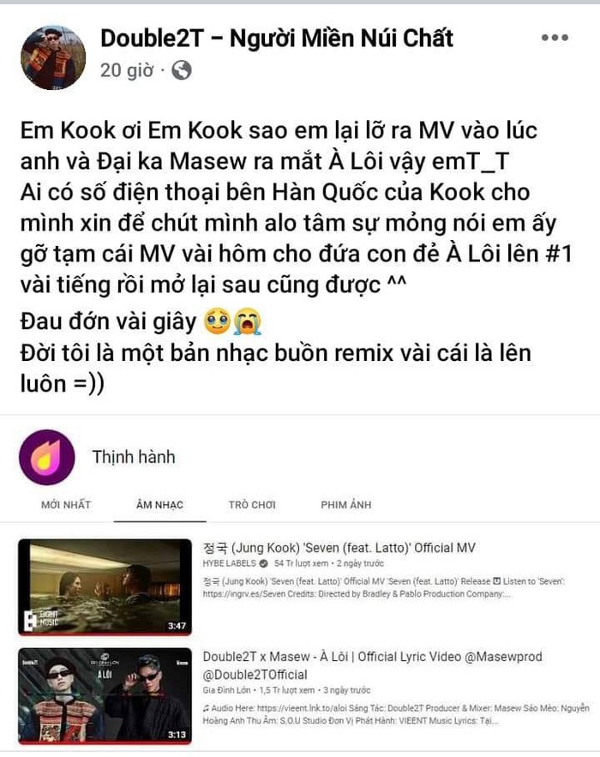Open the À Lôi lyric video thumbnail
The height and width of the screenshot is (757, 600).
[105, 695]
